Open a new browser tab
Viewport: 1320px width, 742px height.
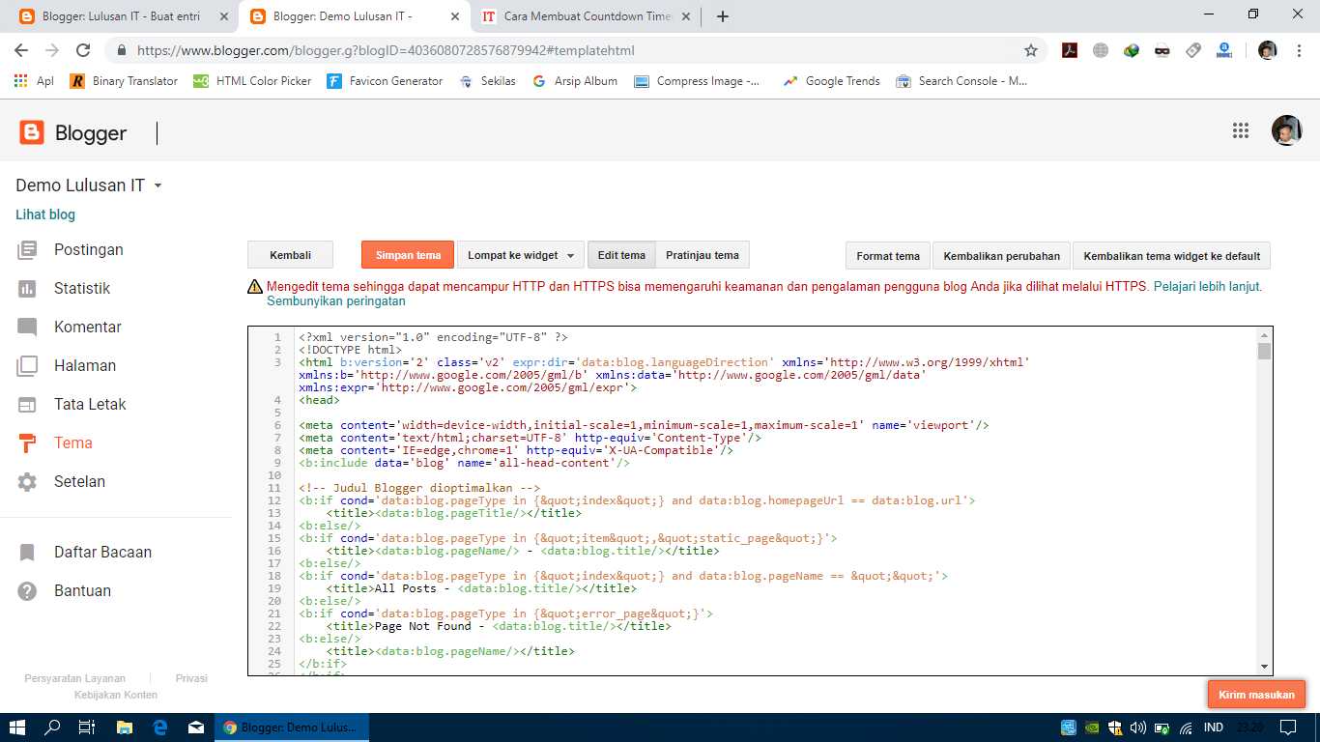722,16
